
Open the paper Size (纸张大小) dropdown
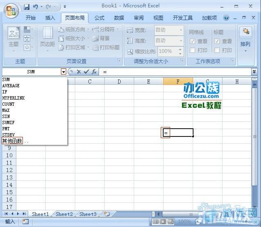click(73, 39)
